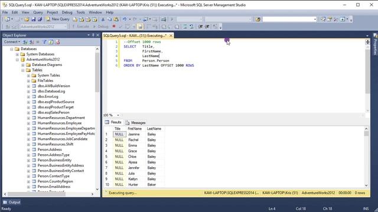Viewport: 378px width, 212px height.
Task: Expand the System Databases node
Action: (x=17, y=54)
